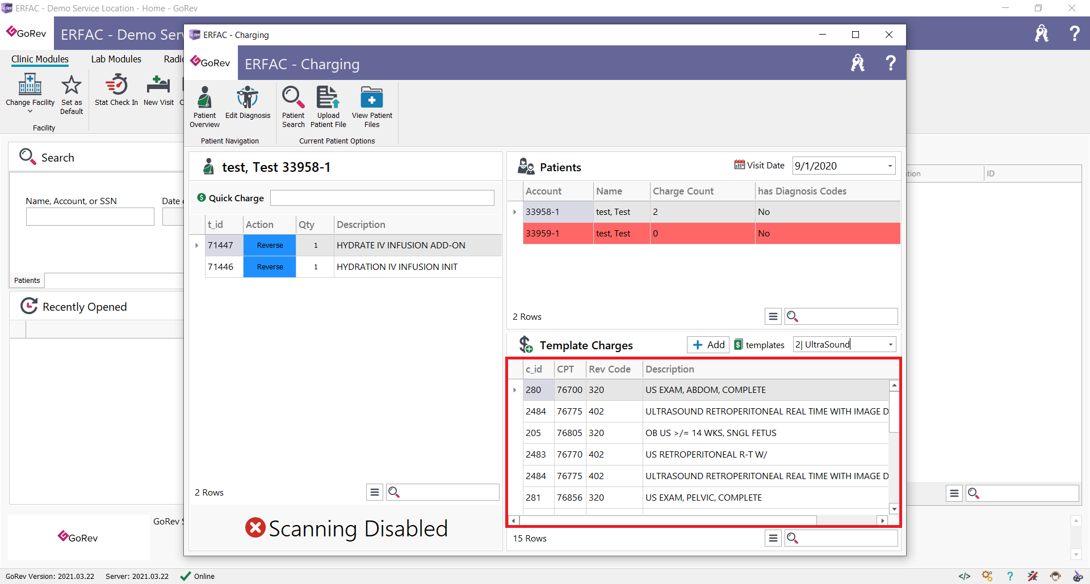Sort by Charge Count column header
1090x584 pixels.
coord(702,192)
